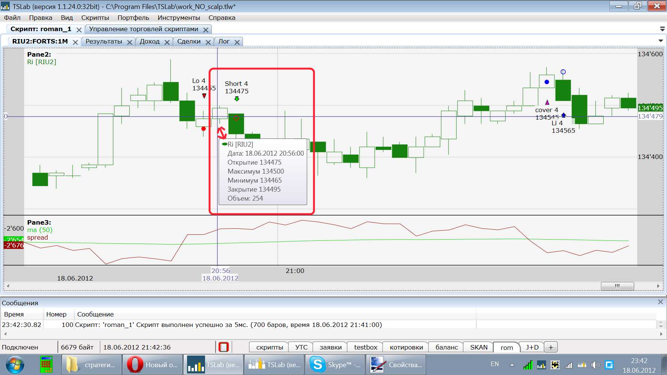Open the Файл menu
667x375 pixels.
12,18
